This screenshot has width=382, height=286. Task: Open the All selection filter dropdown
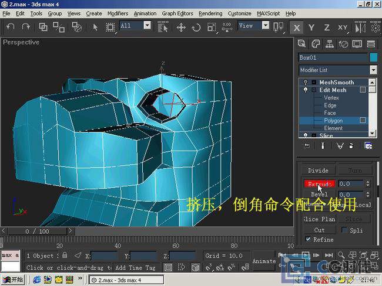point(147,25)
